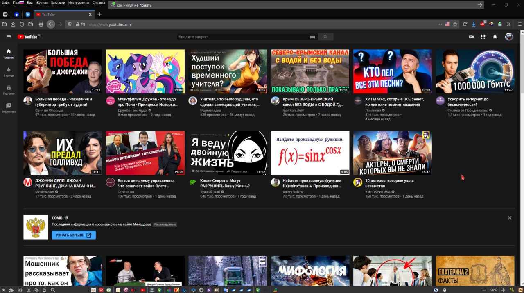524x293 pixels.
Task: Click the top browser search field
Action: pyautogui.click(x=297, y=5)
